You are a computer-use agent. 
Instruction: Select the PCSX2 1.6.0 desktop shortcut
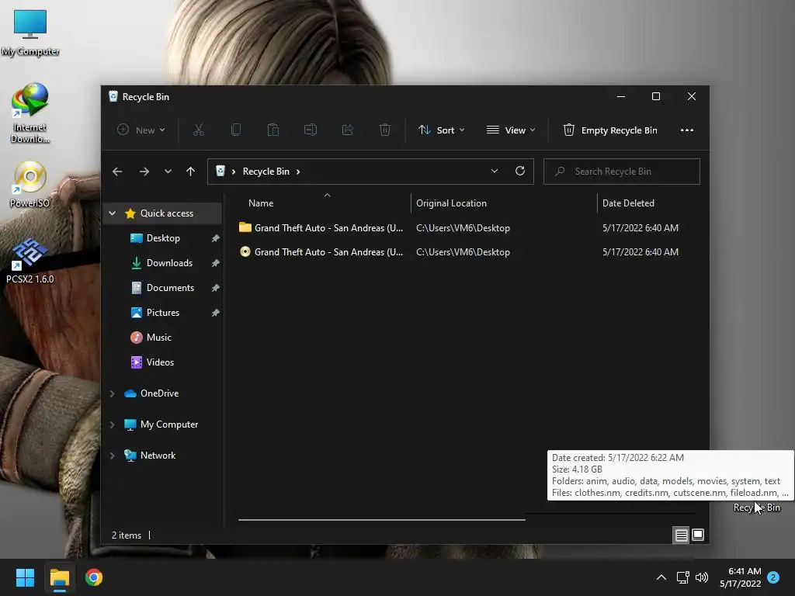[x=30, y=261]
